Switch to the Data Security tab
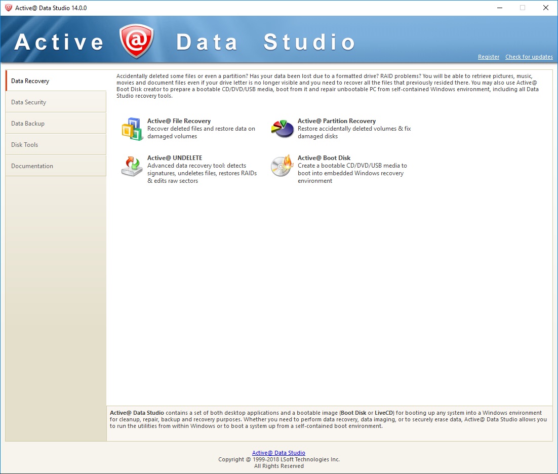Image resolution: width=558 pixels, height=474 pixels. click(x=56, y=102)
